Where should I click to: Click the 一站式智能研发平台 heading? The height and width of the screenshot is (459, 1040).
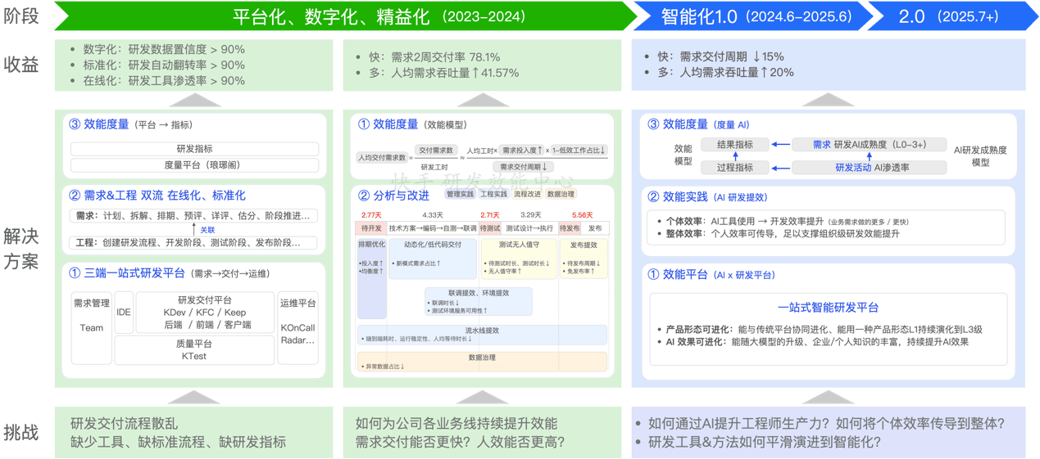click(828, 308)
